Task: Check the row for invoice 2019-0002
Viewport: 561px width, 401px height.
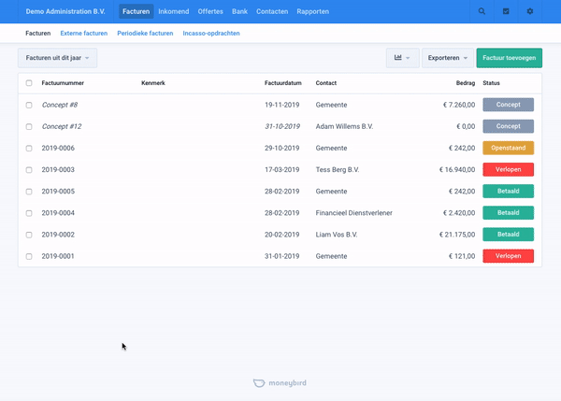Action: tap(29, 235)
